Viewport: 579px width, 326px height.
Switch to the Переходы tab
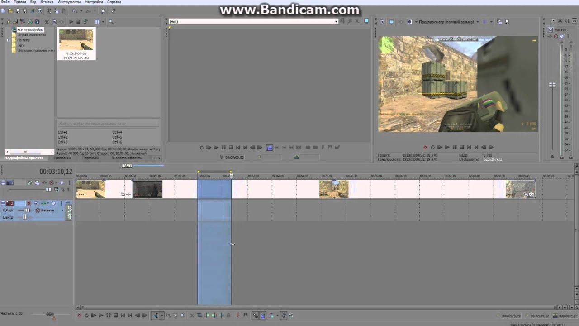click(x=90, y=158)
